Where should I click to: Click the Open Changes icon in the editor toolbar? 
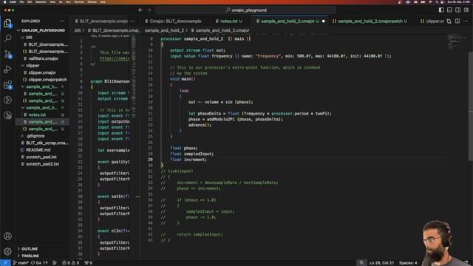[449, 21]
